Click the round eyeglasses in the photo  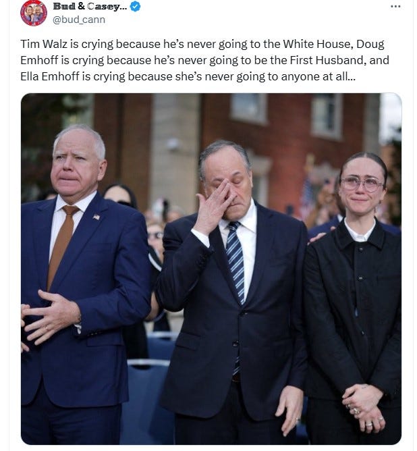(362, 184)
